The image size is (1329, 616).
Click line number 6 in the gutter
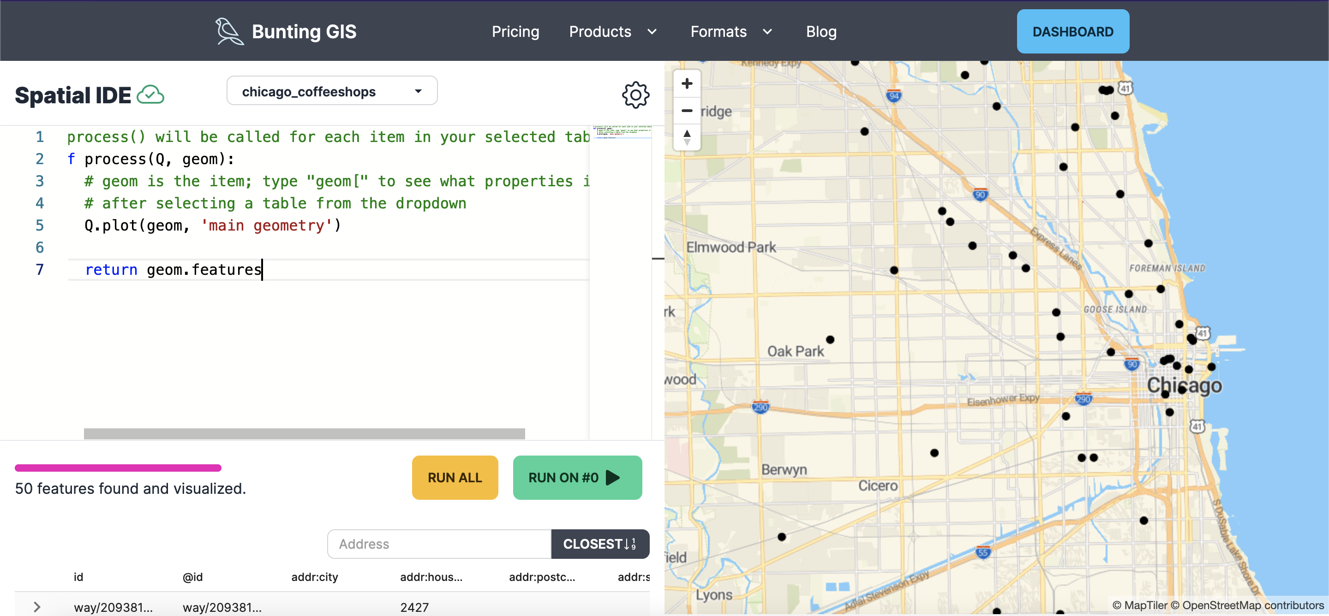coord(40,248)
